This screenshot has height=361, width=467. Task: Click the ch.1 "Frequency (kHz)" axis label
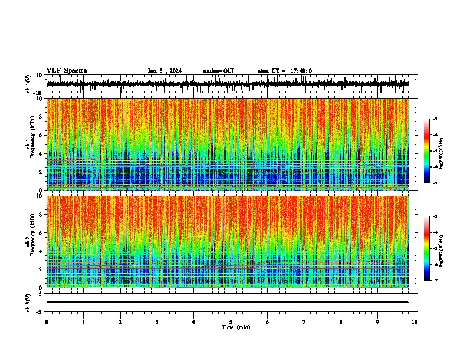[32, 137]
